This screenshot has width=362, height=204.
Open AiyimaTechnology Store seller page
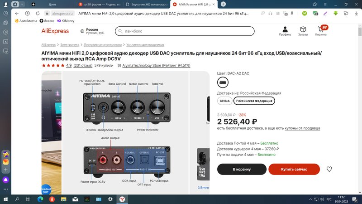[156, 65]
